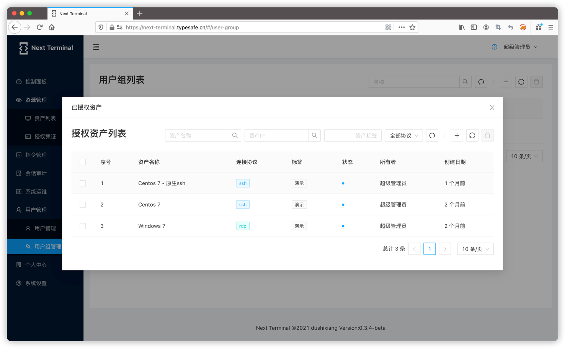Image resolution: width=565 pixels, height=348 pixels.
Task: Open the 10 条/页 page size dropdown in modal
Action: [475, 249]
